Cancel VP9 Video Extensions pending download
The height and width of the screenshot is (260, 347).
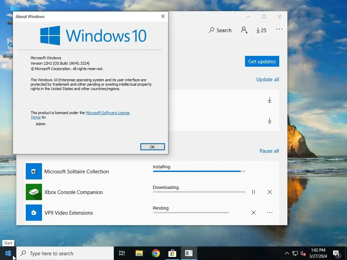pos(253,213)
